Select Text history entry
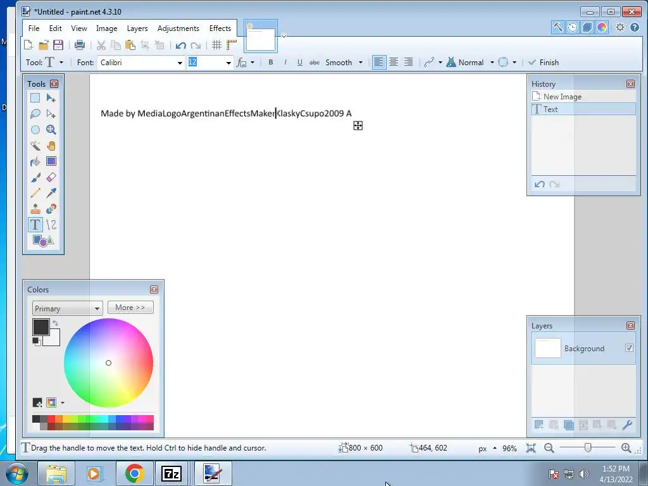The image size is (648, 486). coord(583,109)
